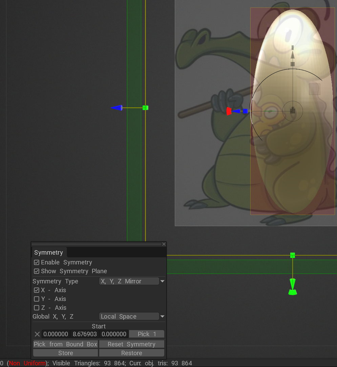The width and height of the screenshot is (337, 367).
Task: Click green square handle on horizontal symmetry line
Action: click(293, 255)
